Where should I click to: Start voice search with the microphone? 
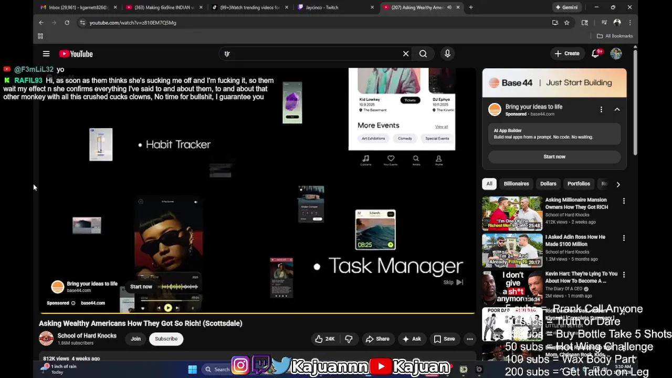coord(447,54)
